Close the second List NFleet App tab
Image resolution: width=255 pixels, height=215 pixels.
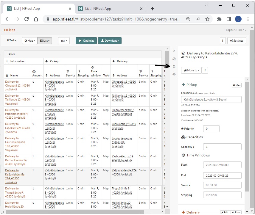(x=141, y=9)
